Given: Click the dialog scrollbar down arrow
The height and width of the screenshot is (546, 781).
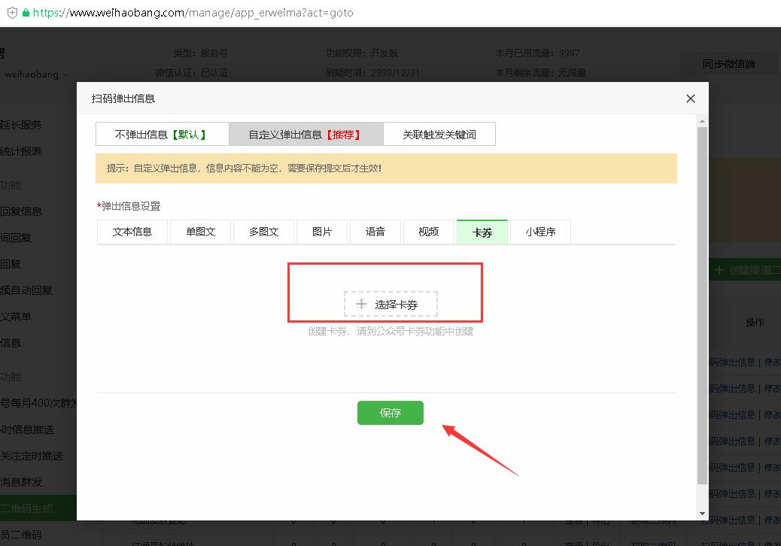Looking at the screenshot, I should click(x=702, y=514).
